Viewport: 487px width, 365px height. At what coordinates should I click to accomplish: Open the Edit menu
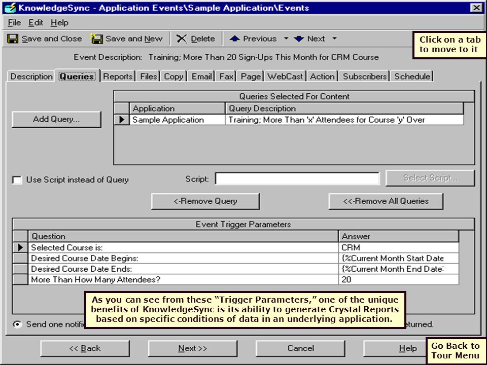click(x=36, y=23)
